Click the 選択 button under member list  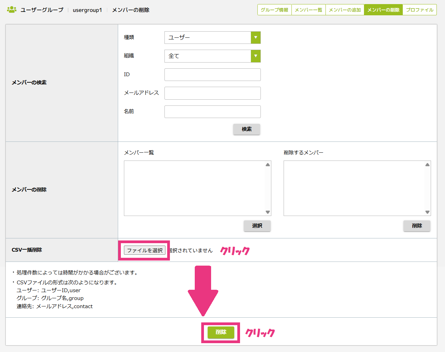click(x=257, y=226)
